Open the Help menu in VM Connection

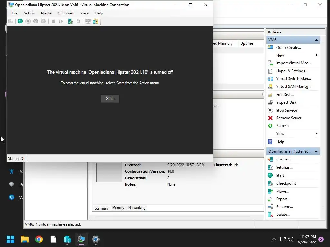pyautogui.click(x=99, y=13)
